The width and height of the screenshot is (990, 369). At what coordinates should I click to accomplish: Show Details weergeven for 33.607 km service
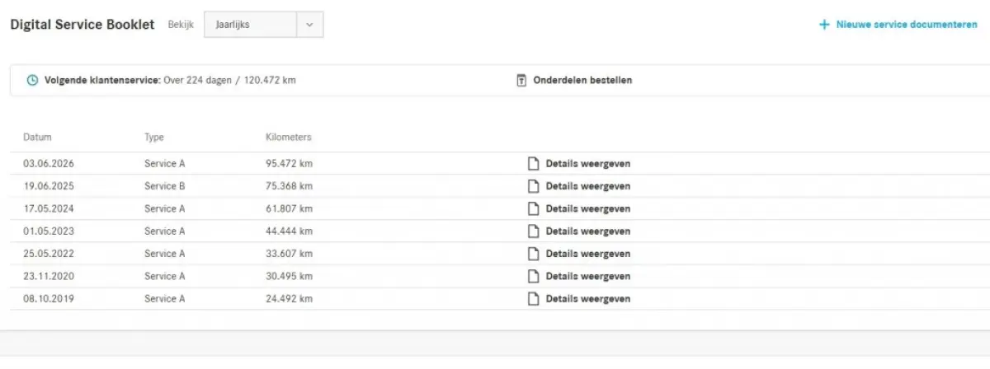(x=588, y=254)
